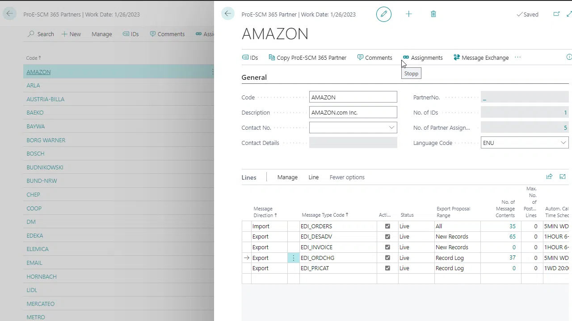
Task: Open row options for EDI_ORDCHG line
Action: pyautogui.click(x=294, y=258)
